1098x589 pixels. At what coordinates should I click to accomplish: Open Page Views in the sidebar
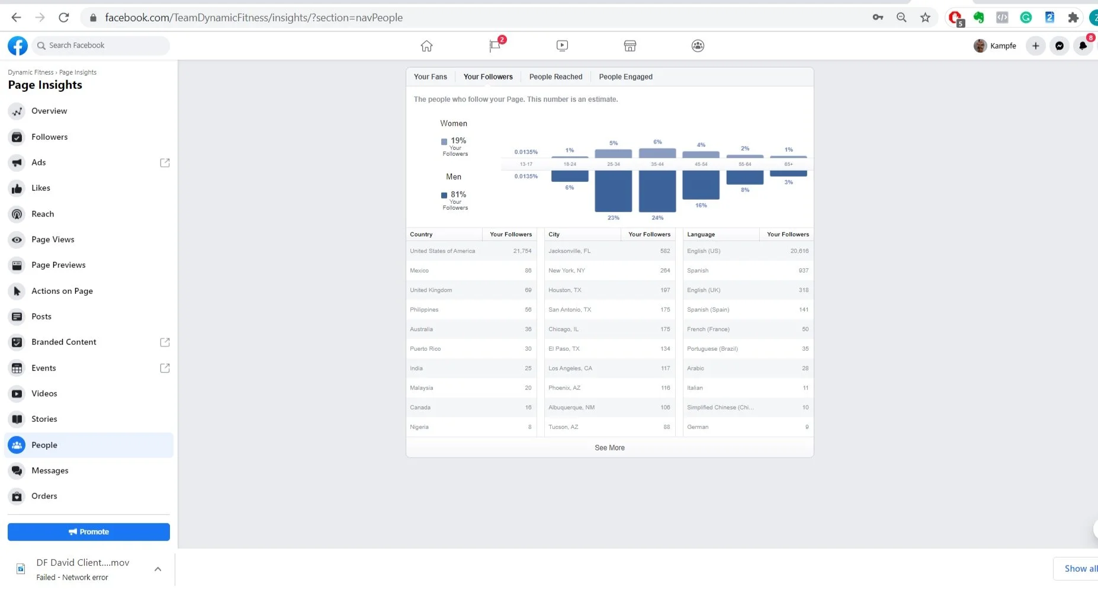tap(89, 239)
